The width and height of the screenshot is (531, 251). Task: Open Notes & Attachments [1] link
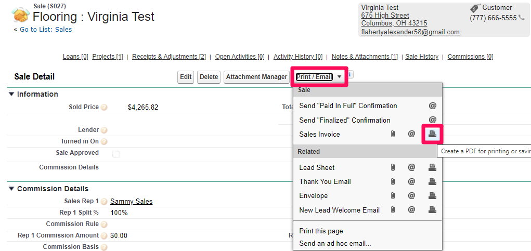[365, 57]
